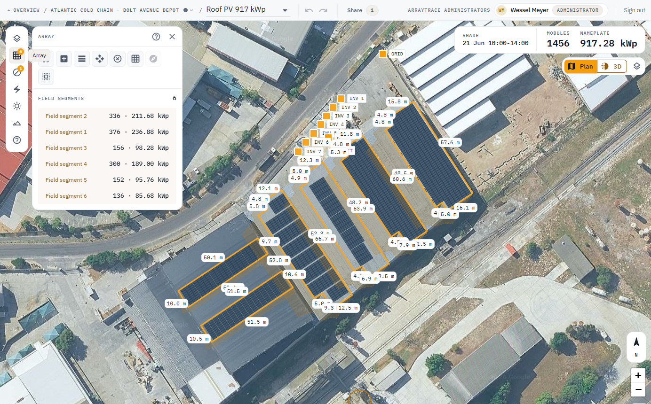Open Array panel help question mark
Screen dimensions: 651x404
[156, 37]
